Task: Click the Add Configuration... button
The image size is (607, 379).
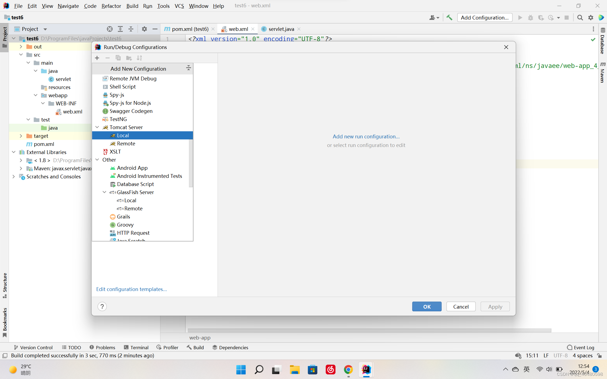Action: tap(485, 18)
